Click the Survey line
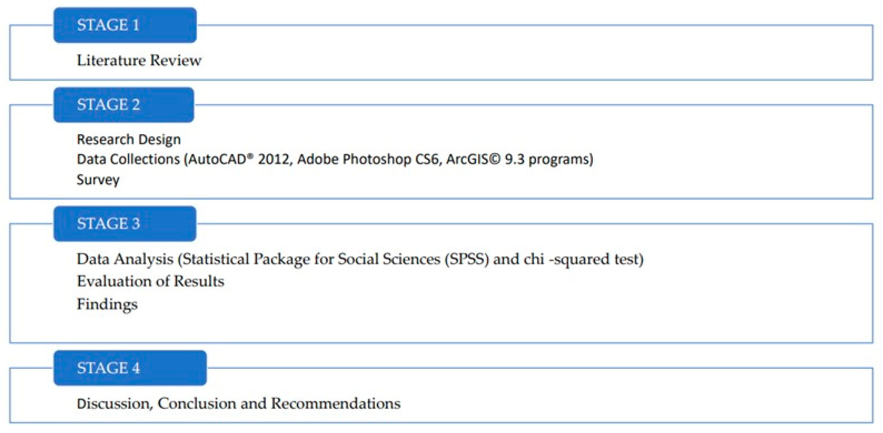Viewport: 883px width, 433px height. (98, 180)
